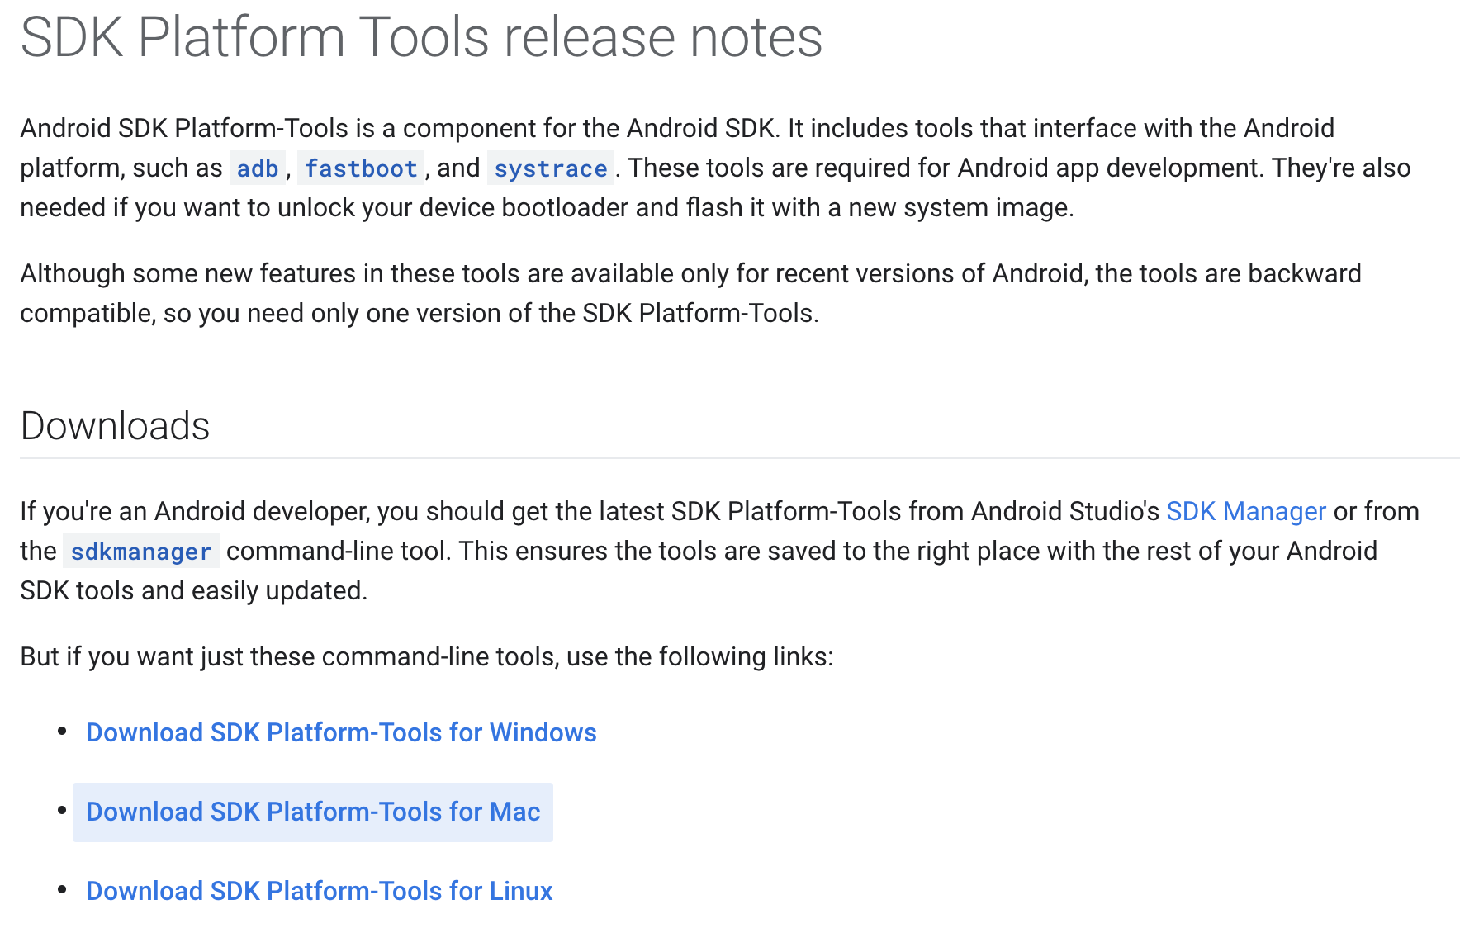
Task: Open the SDK Manager link
Action: pos(1245,511)
